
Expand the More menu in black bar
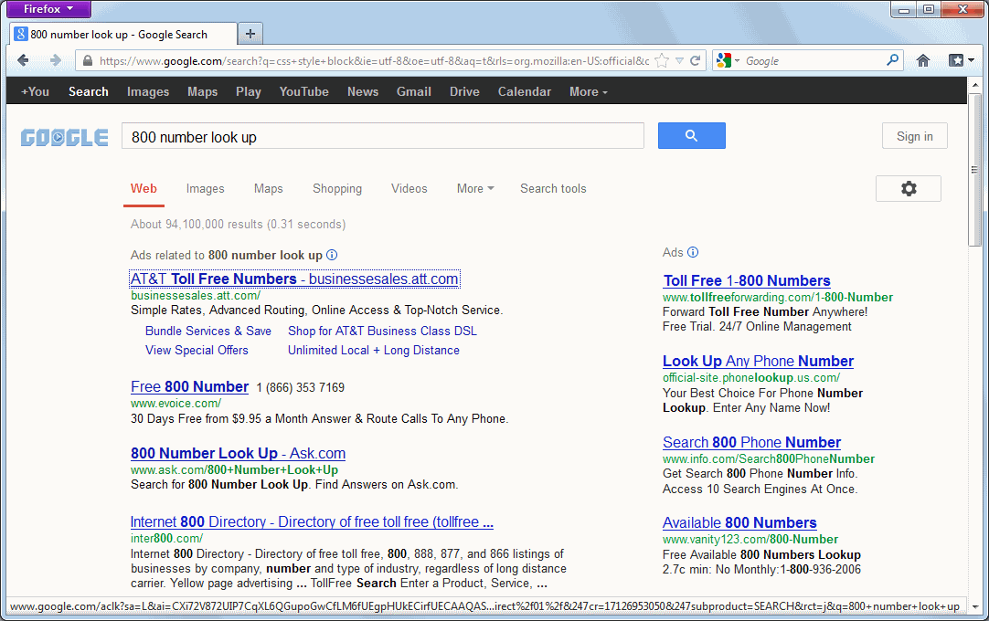coord(588,92)
